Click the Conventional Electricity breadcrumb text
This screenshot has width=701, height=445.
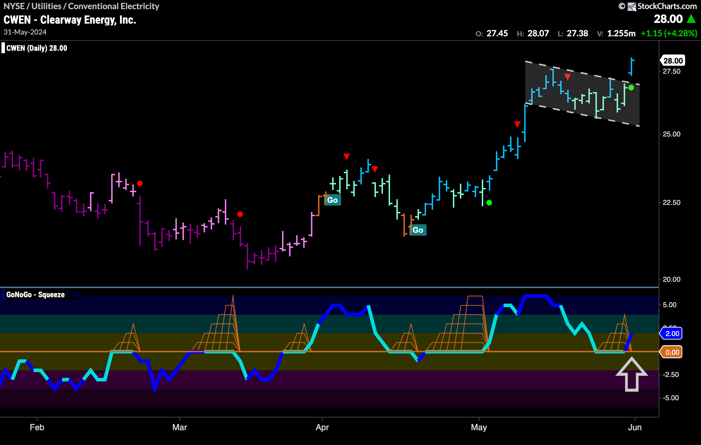coord(113,6)
